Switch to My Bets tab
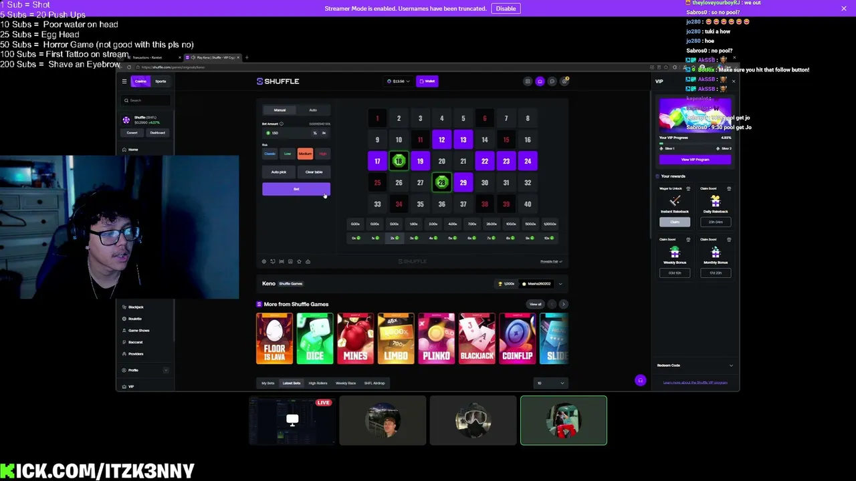Screen dimensions: 856x481 point(268,383)
